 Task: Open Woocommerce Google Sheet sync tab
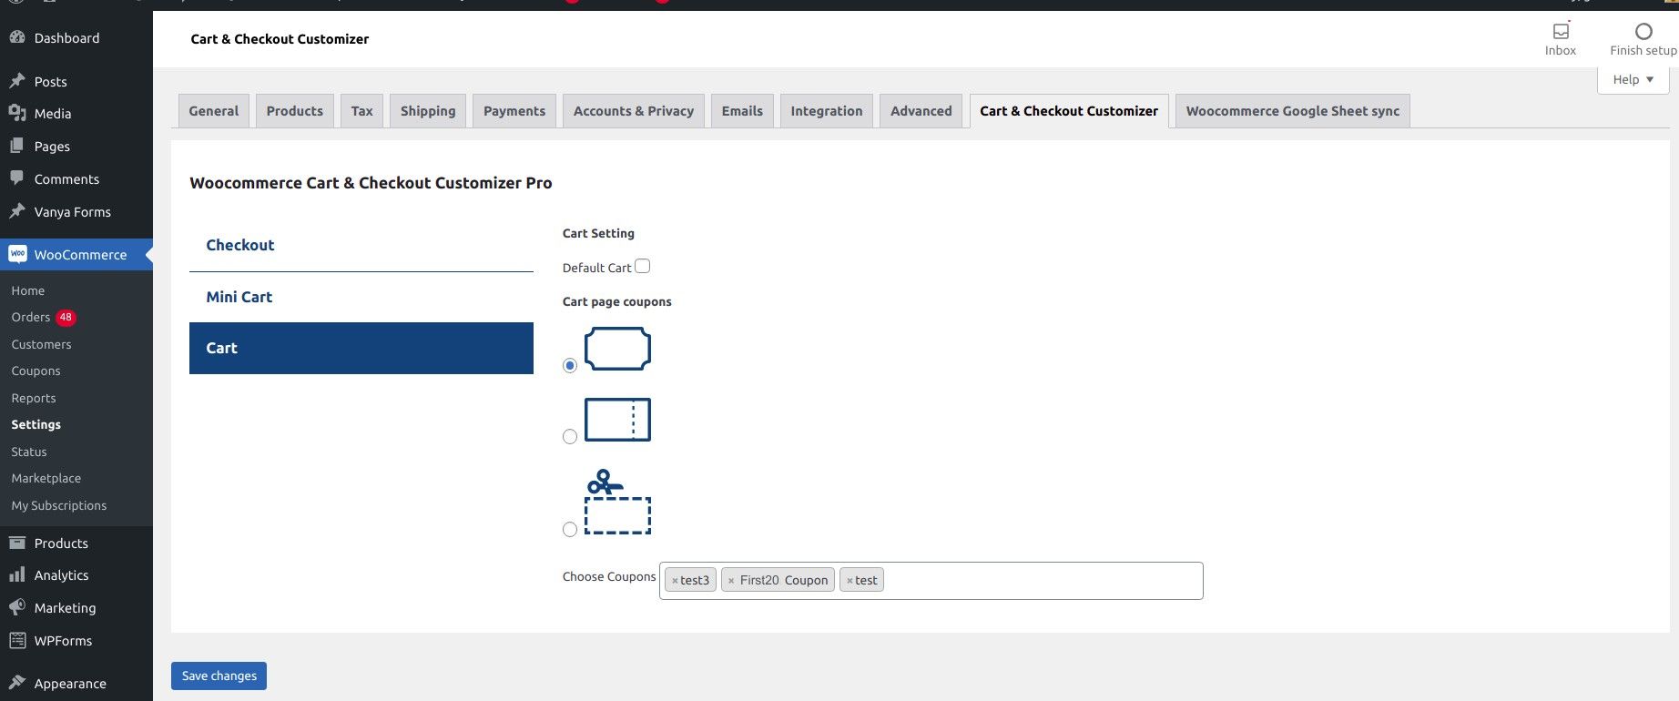[x=1293, y=111]
